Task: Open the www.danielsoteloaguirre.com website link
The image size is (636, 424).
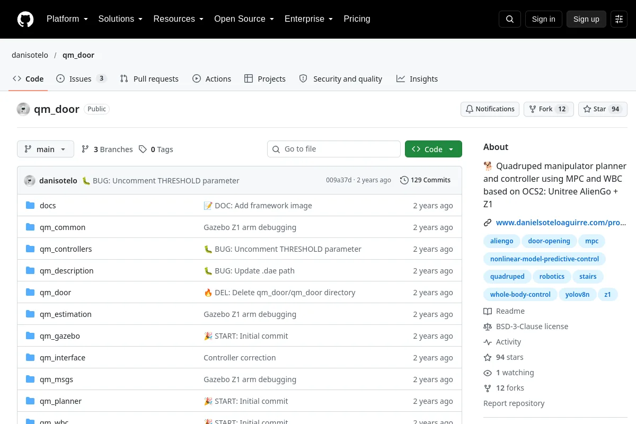Action: pyautogui.click(x=561, y=223)
